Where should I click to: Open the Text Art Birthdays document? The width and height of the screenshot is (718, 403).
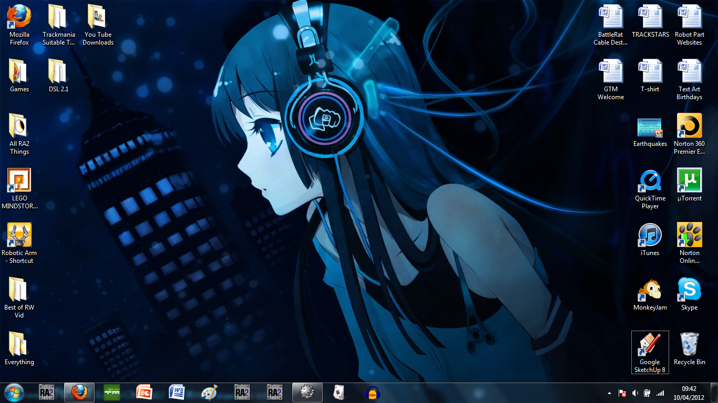pos(689,80)
